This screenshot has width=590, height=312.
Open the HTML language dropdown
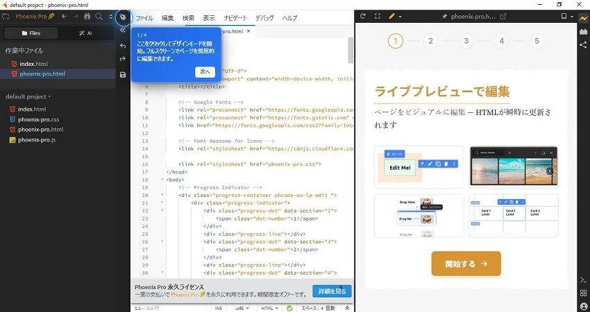[x=270, y=309]
